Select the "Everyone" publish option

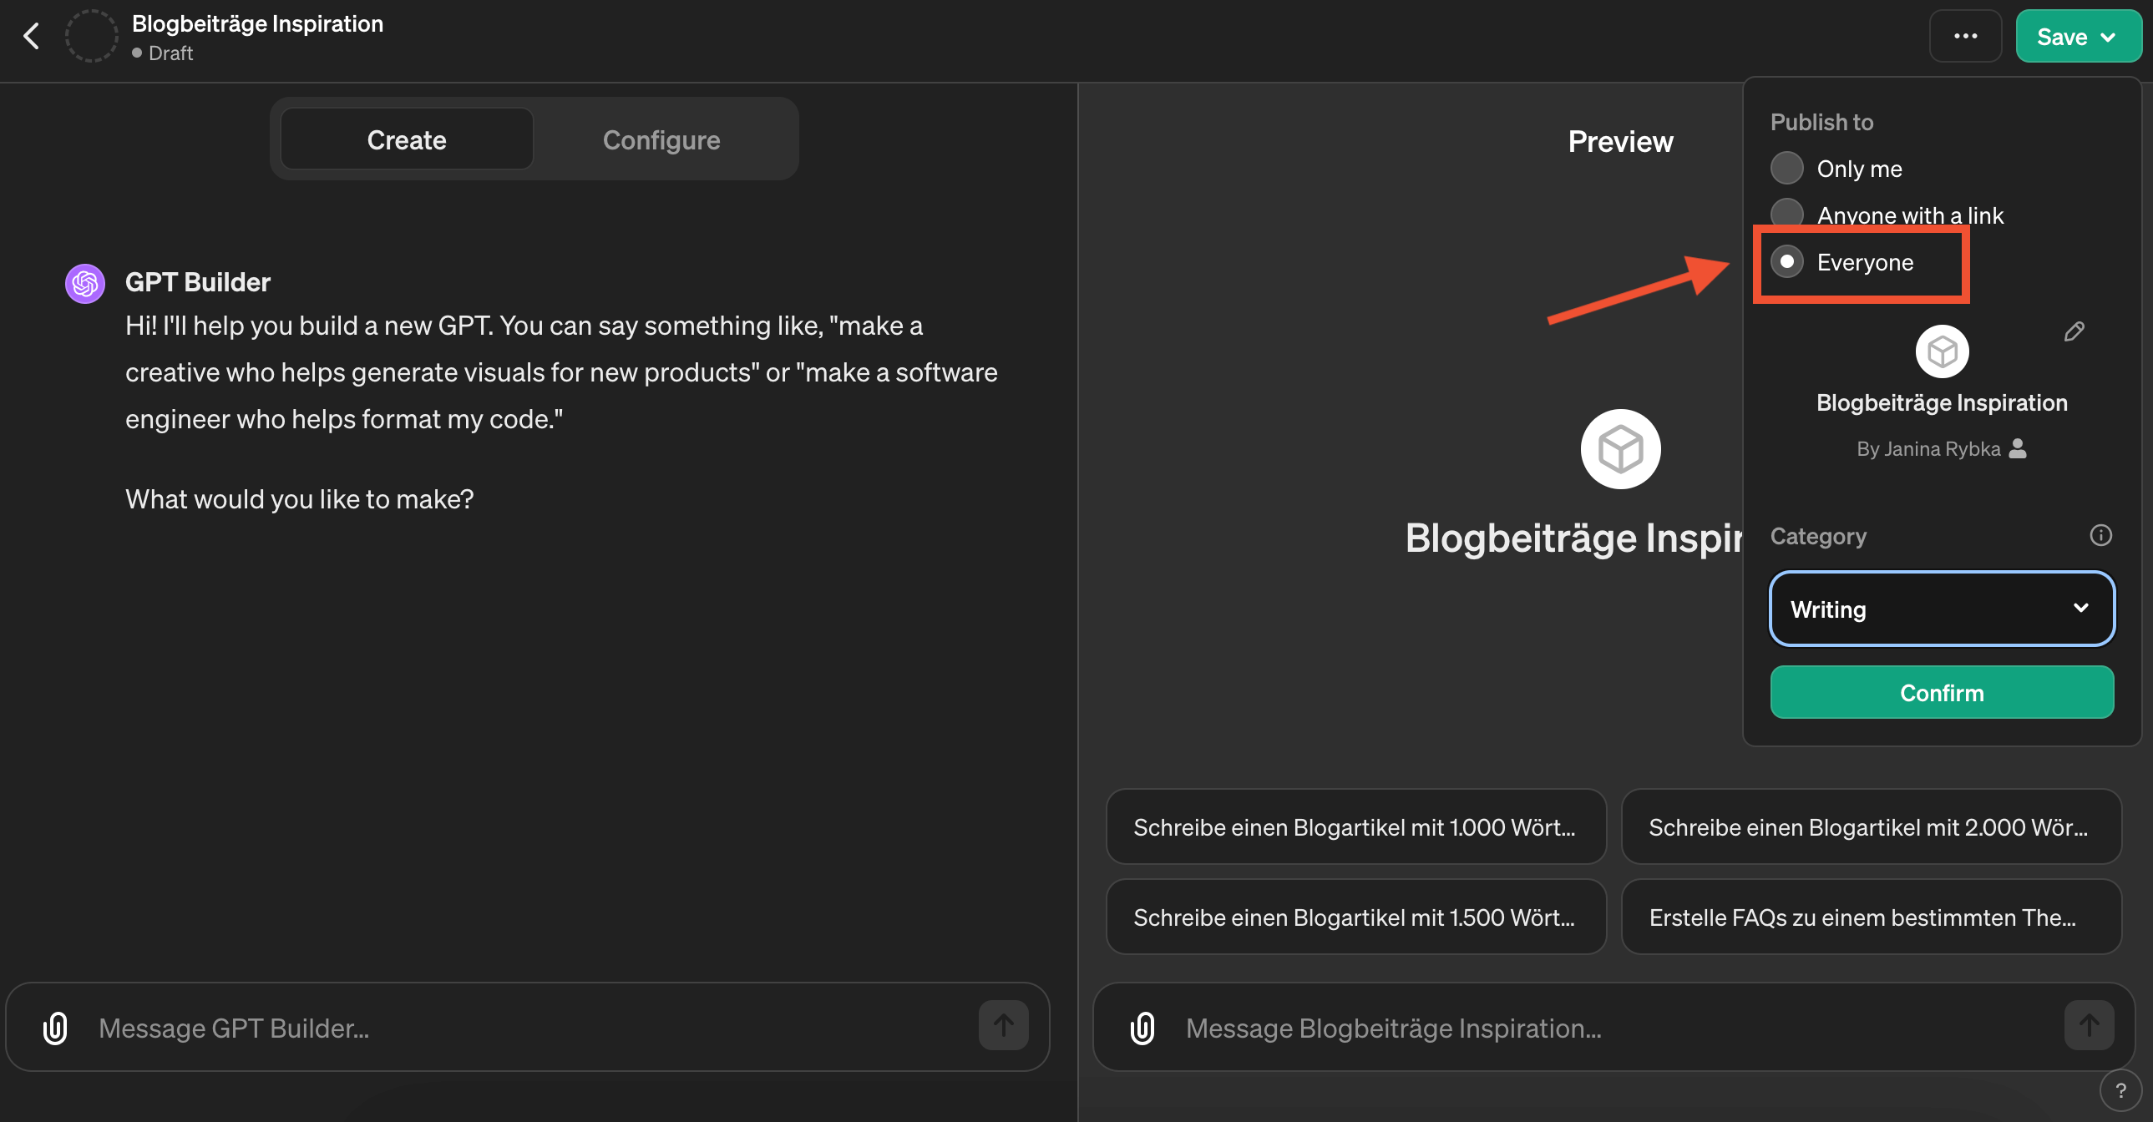[1787, 261]
